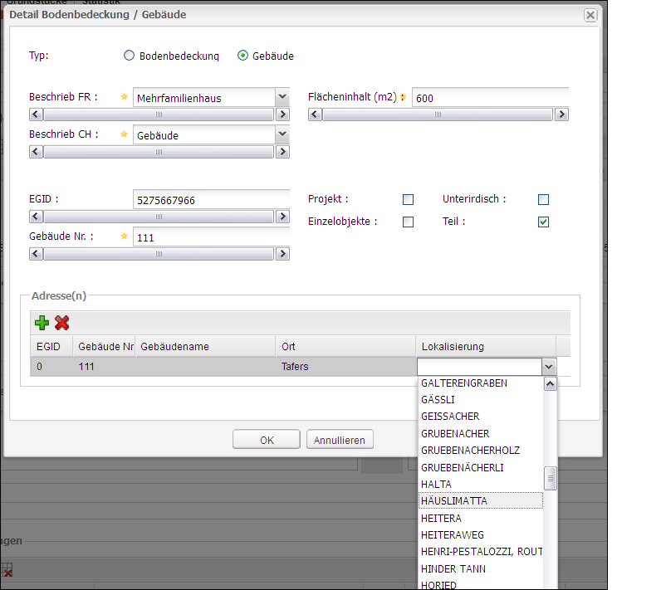661x590 pixels.
Task: Click the red X delete address icon
Action: click(62, 323)
